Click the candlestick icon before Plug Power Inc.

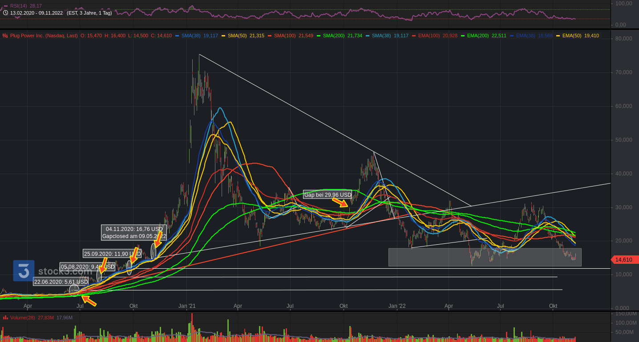[5, 36]
